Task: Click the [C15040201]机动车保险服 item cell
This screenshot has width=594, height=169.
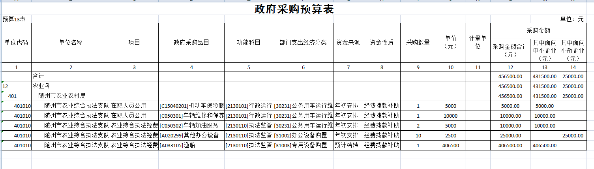Action: (x=191, y=106)
